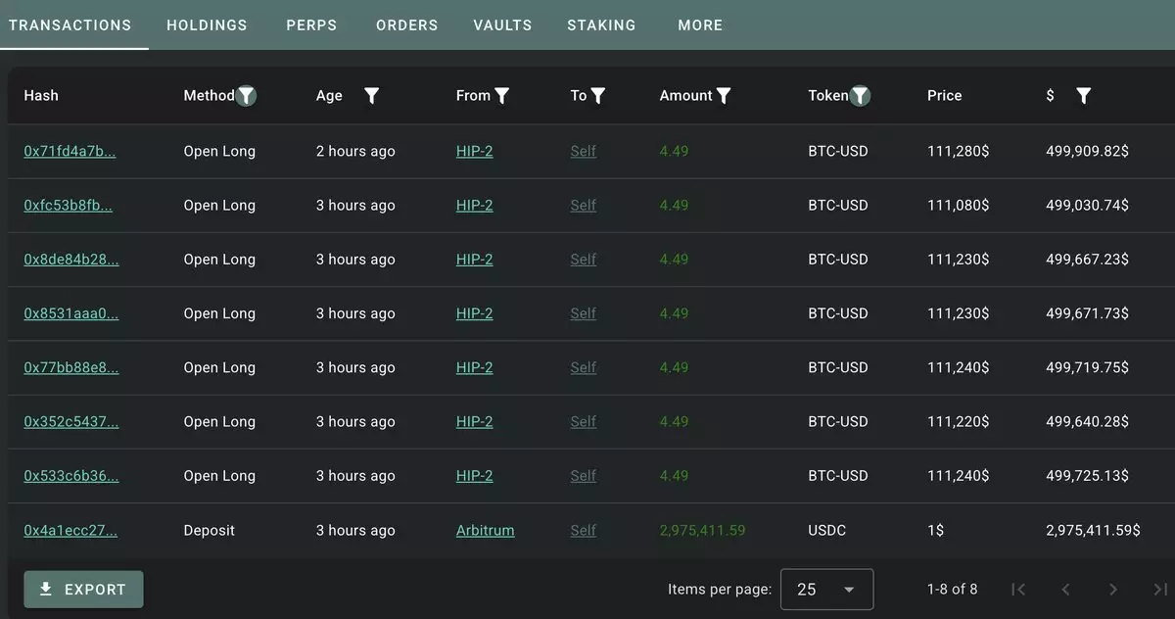Go to the previous page arrow
This screenshot has height=619, width=1175.
pyautogui.click(x=1065, y=589)
